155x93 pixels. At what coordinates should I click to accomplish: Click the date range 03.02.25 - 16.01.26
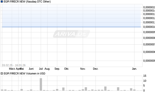pos(14,65)
